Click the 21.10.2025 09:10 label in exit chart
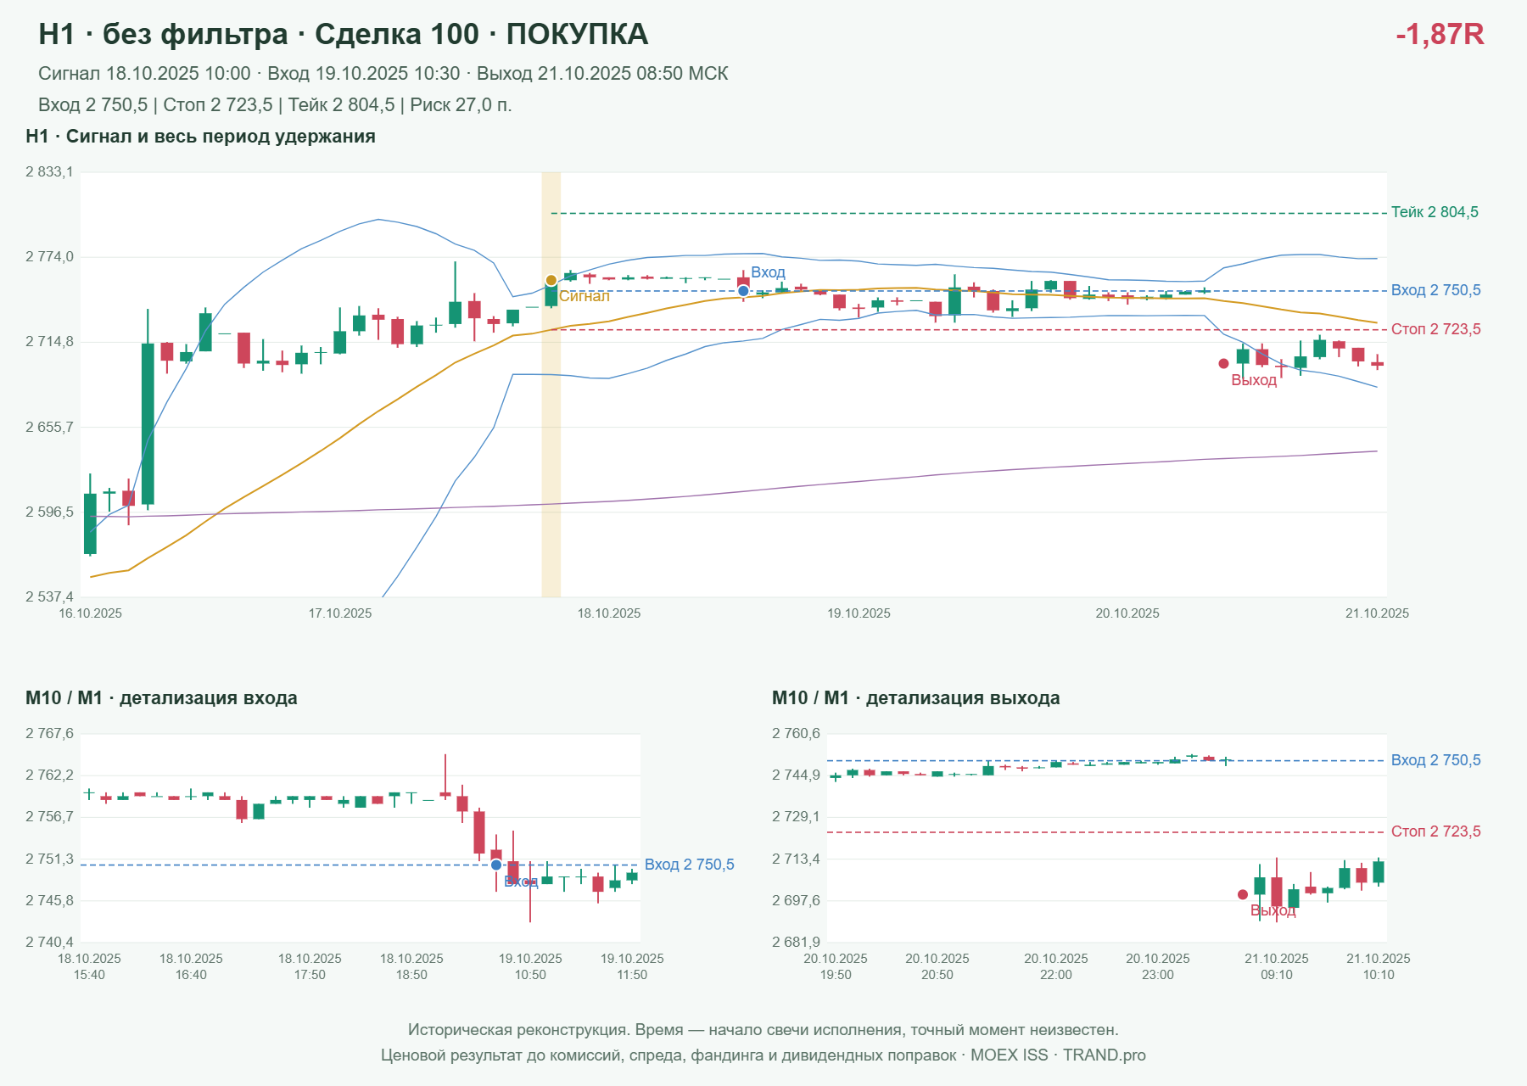This screenshot has height=1086, width=1527. (1277, 966)
